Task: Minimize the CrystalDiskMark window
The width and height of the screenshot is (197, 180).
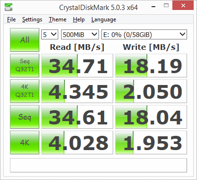Action: [153, 6]
